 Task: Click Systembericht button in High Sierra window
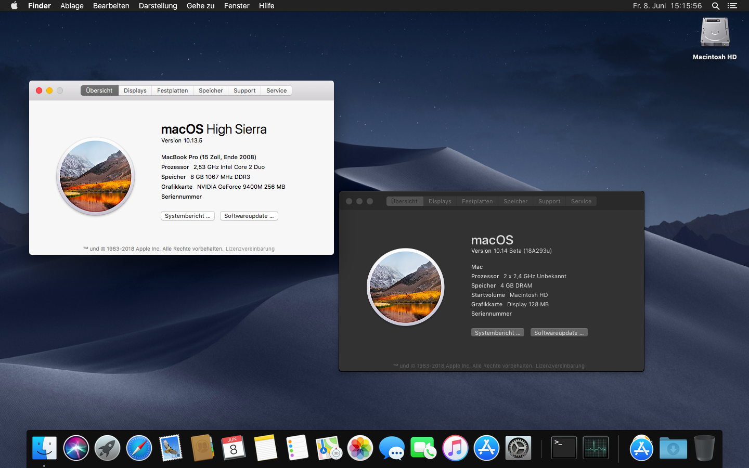pyautogui.click(x=187, y=216)
